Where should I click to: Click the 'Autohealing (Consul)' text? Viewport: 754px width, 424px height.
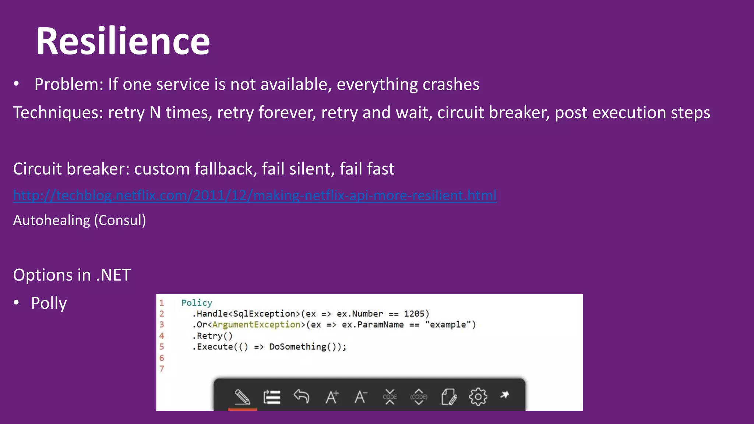[x=80, y=220]
